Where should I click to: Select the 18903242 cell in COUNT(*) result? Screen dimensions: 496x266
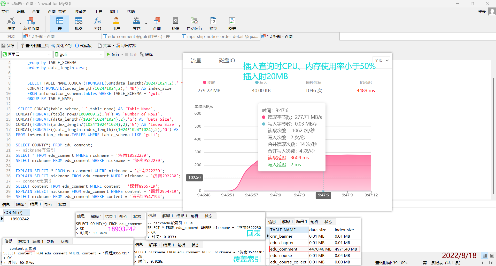point(17,219)
